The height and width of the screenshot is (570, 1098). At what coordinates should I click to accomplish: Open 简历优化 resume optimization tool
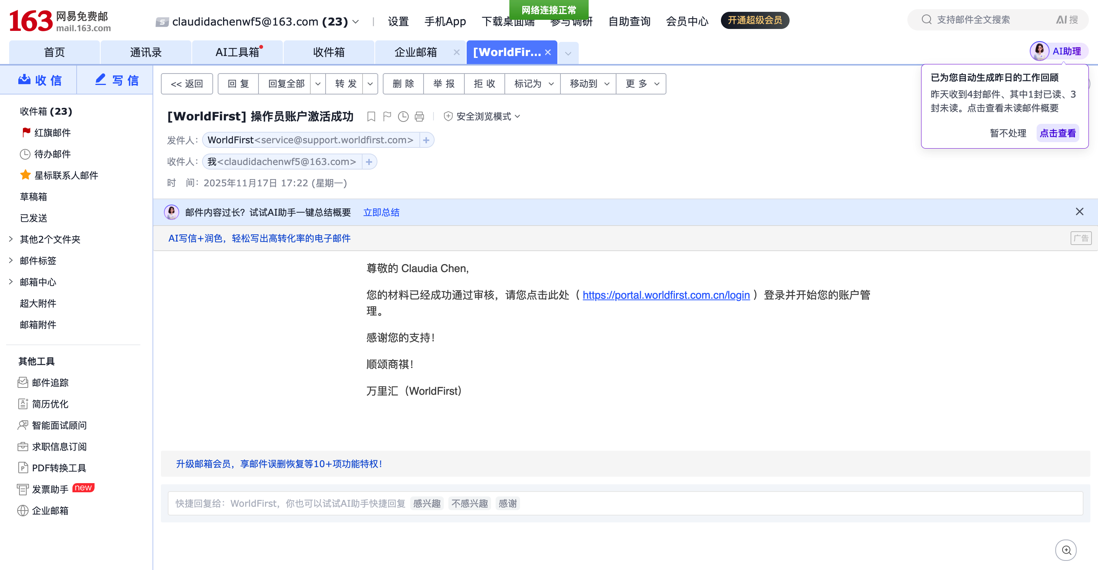click(x=43, y=404)
